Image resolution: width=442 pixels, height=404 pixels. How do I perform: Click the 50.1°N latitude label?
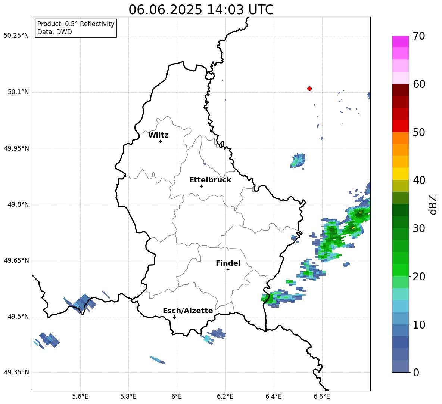(18, 92)
